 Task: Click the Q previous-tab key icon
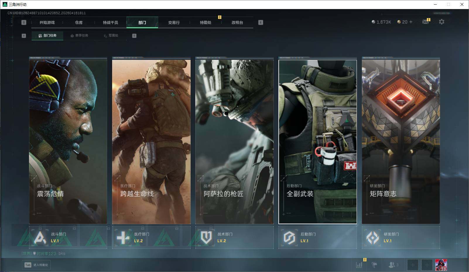pos(24,22)
